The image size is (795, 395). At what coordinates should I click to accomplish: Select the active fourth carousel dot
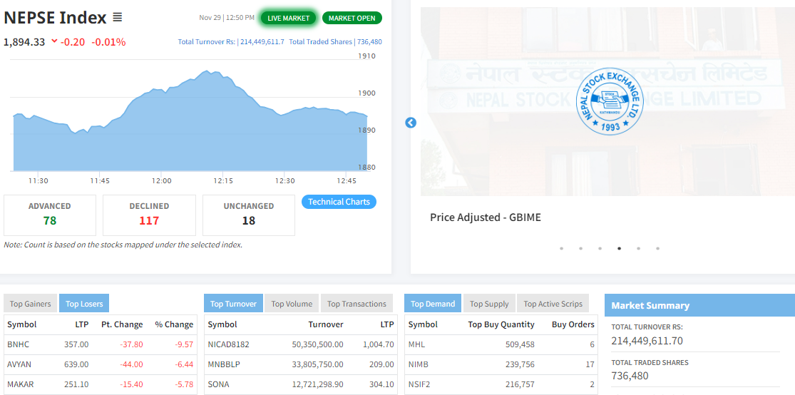[619, 248]
